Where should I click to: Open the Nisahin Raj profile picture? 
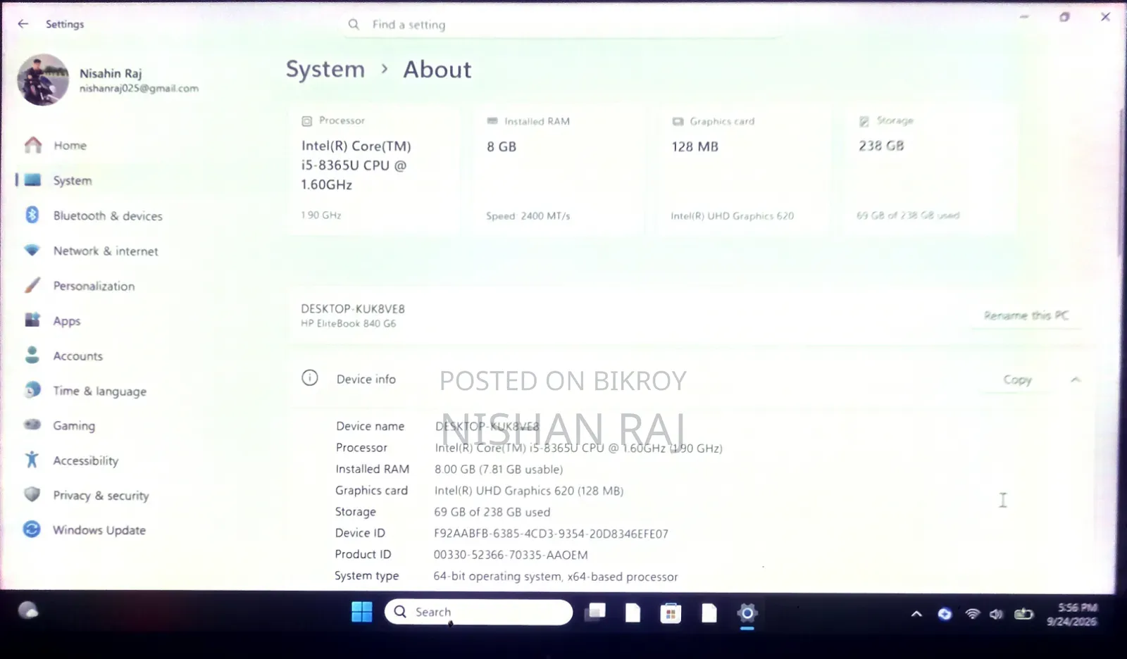click(43, 80)
